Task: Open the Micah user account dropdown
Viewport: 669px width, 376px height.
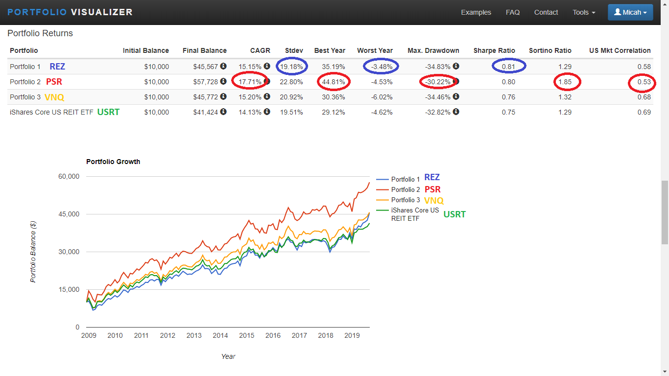Action: click(x=630, y=12)
